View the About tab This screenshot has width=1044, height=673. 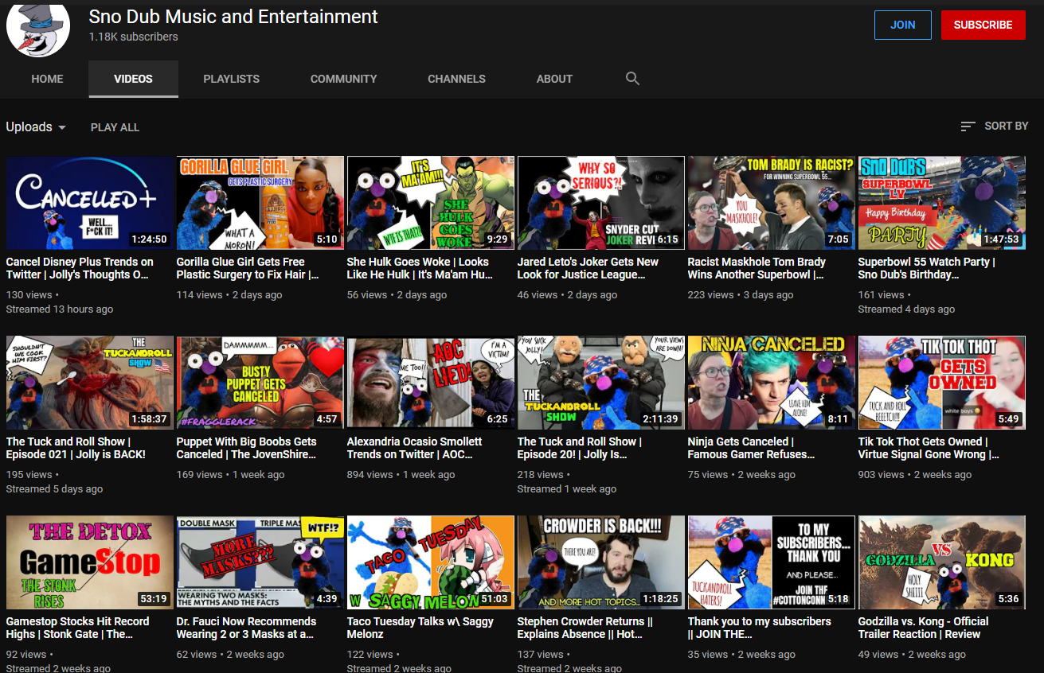point(554,79)
